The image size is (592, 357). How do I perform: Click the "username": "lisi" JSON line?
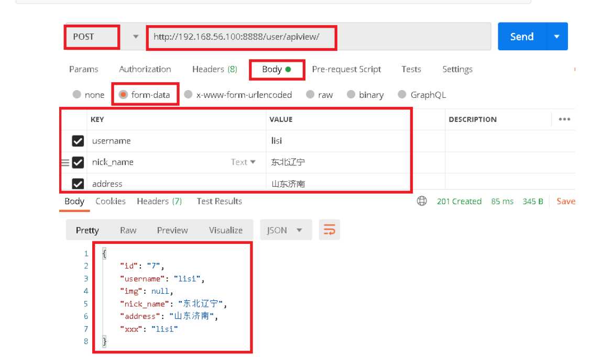(162, 278)
